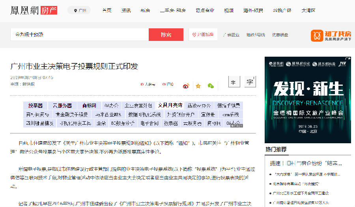Open the 评论 comments link

click(x=168, y=84)
